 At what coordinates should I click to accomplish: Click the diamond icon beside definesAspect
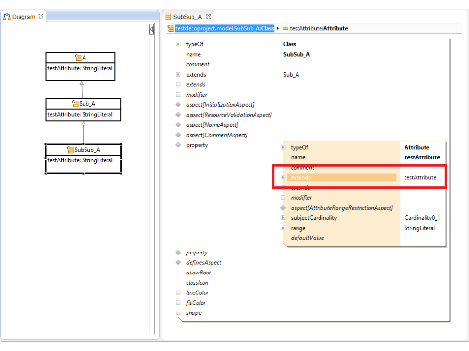tap(178, 263)
